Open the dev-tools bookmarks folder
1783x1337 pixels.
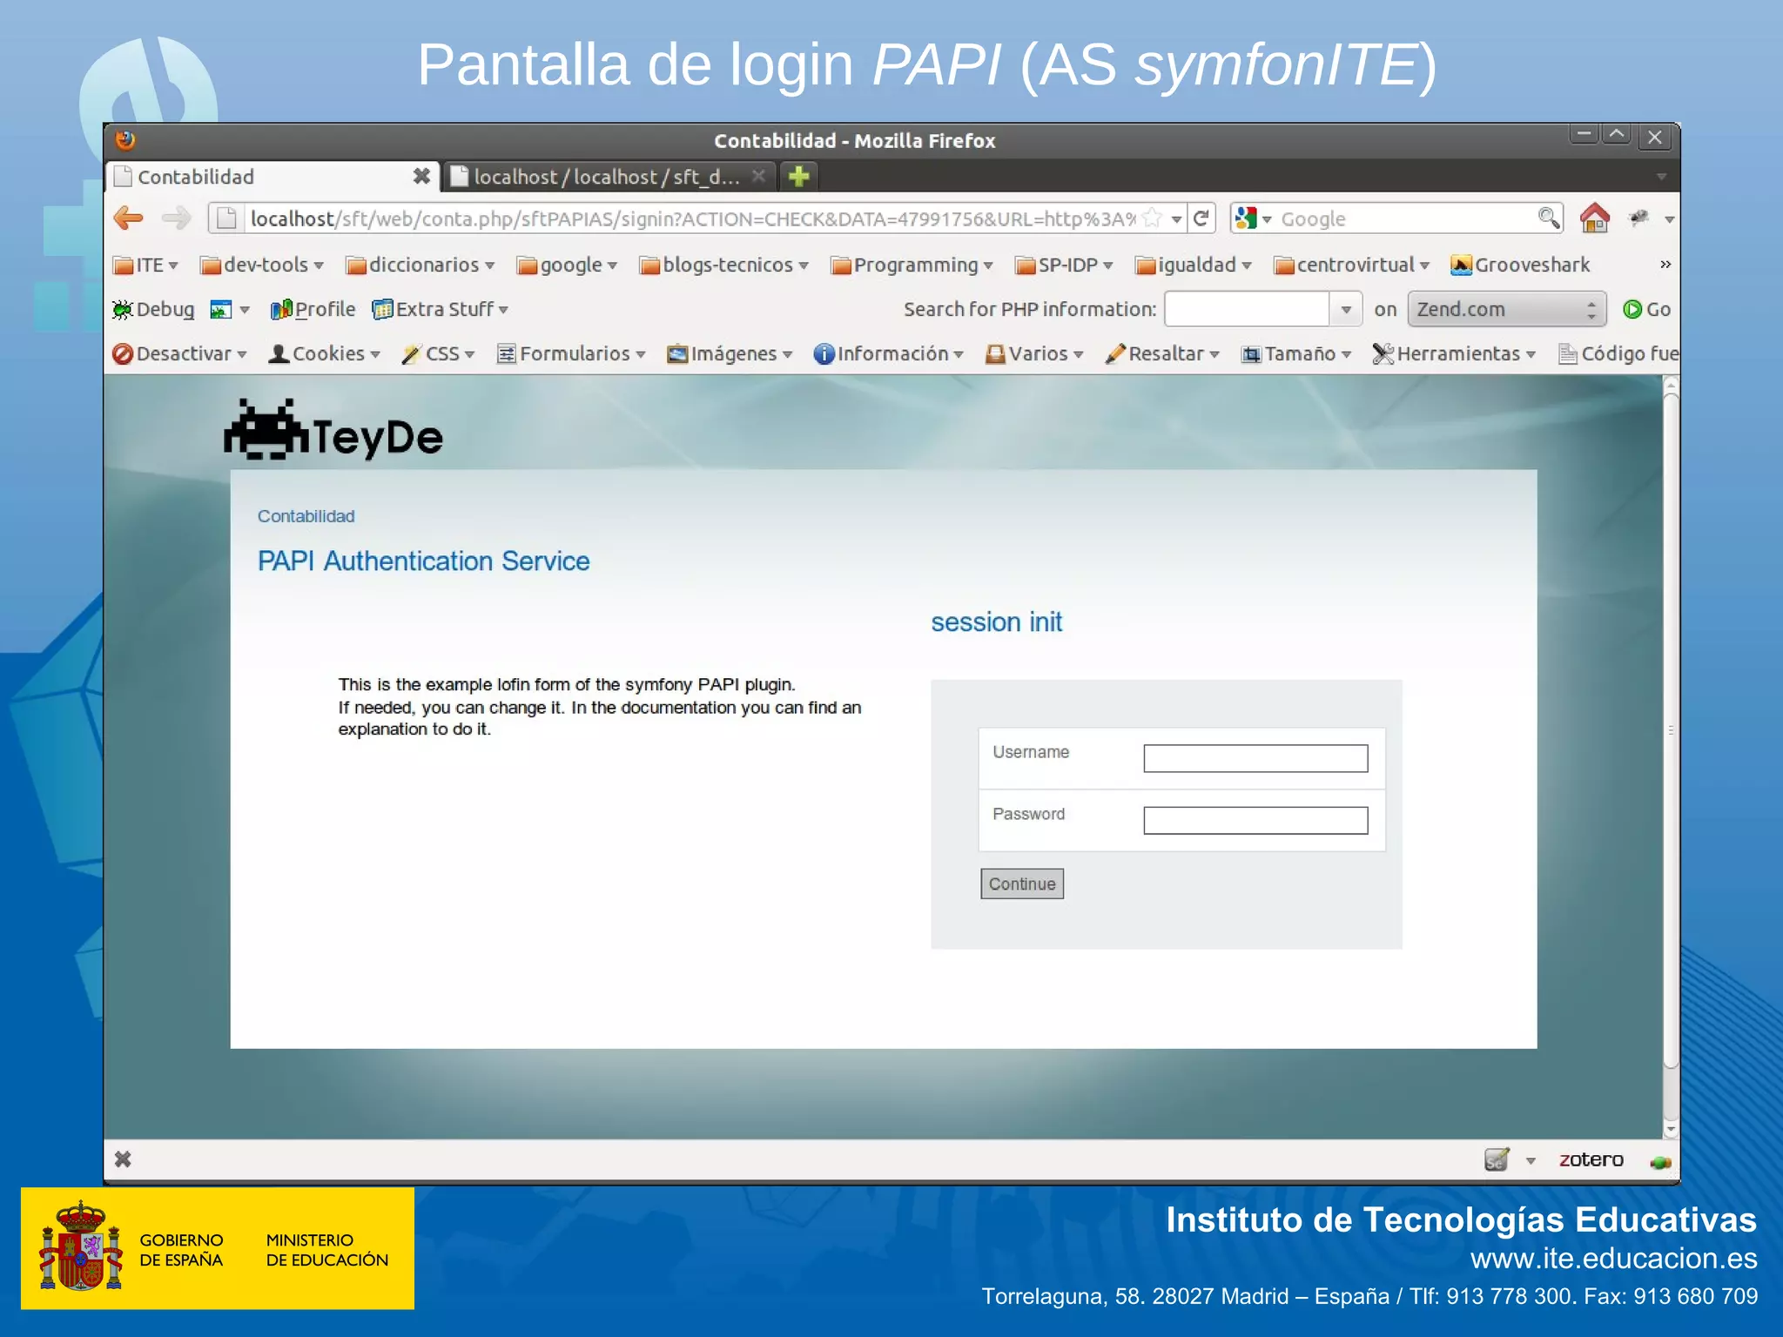coord(262,265)
